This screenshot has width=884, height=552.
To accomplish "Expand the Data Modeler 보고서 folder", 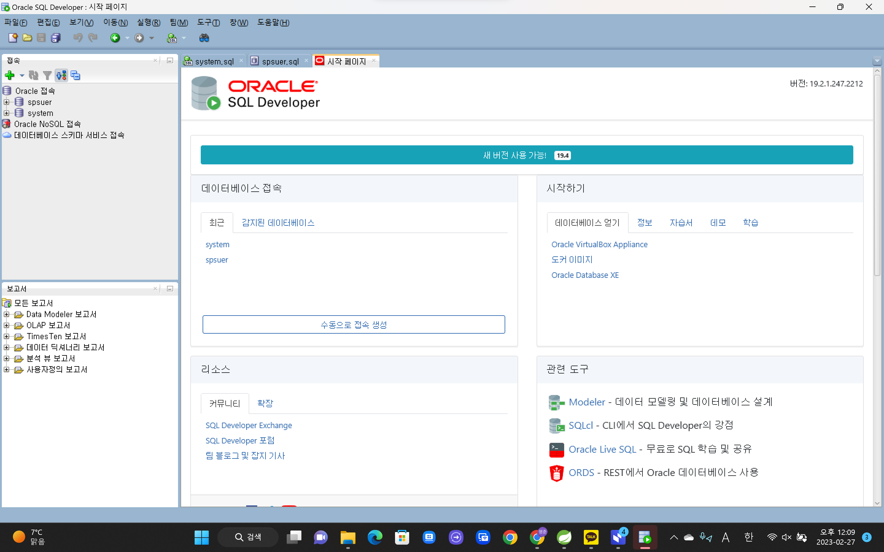I will [x=6, y=314].
